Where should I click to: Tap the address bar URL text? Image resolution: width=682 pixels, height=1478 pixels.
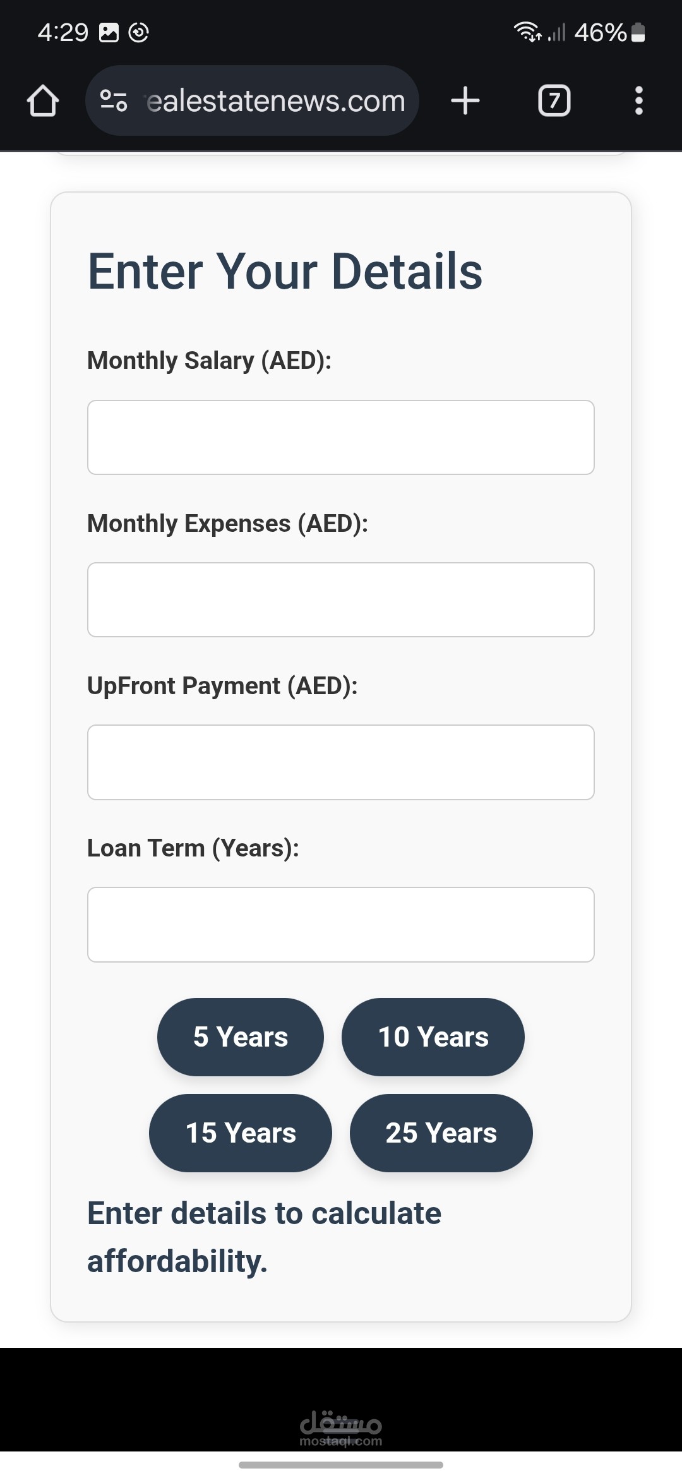pos(275,101)
